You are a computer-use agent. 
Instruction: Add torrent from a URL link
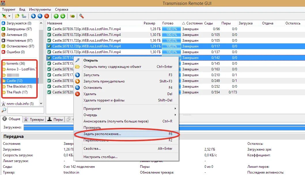click(24, 16)
